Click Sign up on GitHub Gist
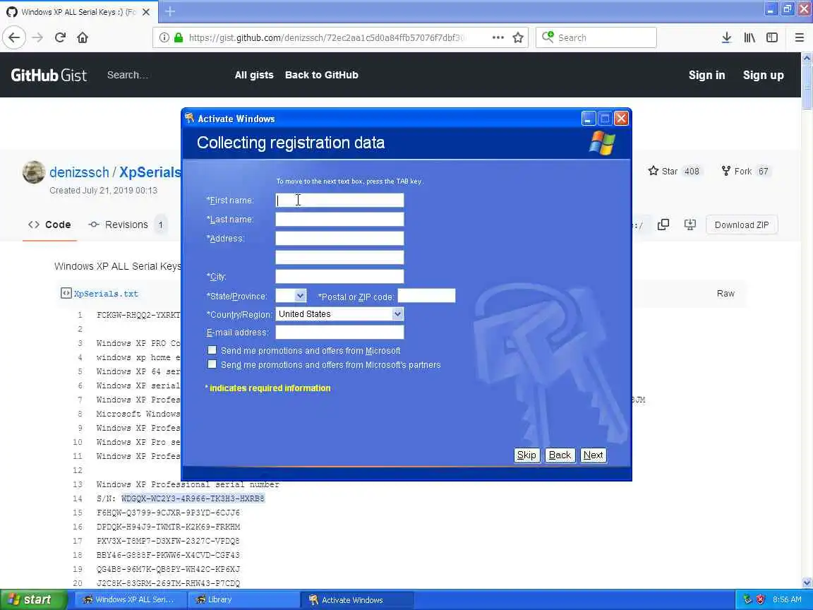Viewport: 813px width, 610px height. pos(763,76)
